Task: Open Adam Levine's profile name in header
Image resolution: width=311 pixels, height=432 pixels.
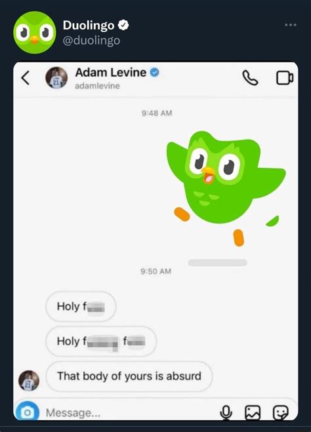Action: (x=111, y=73)
